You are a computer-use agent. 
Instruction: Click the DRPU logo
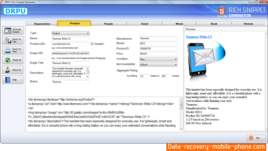click(16, 11)
